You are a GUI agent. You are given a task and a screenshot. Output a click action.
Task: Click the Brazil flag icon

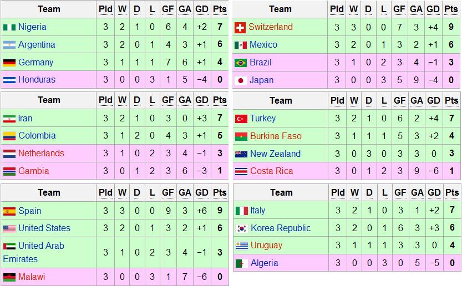pos(240,63)
